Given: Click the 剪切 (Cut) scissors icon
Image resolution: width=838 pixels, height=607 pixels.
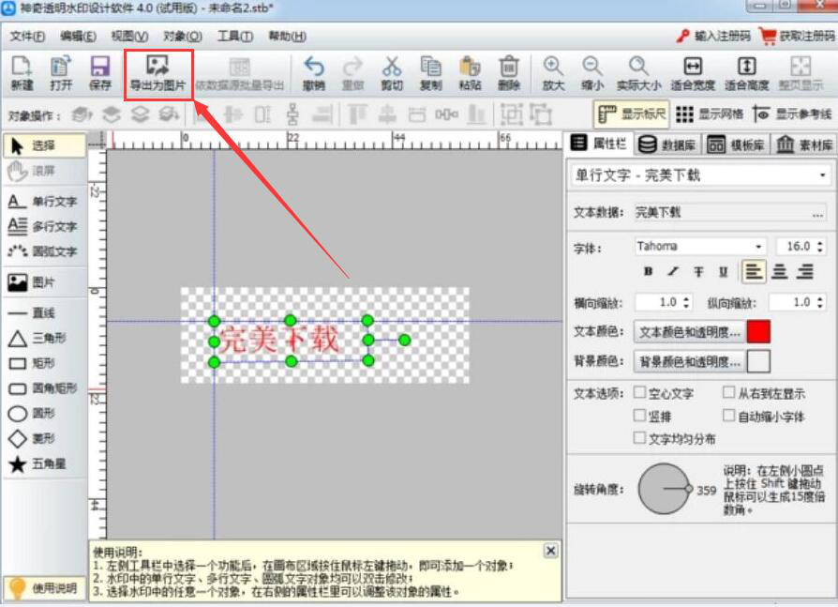Looking at the screenshot, I should 392,73.
